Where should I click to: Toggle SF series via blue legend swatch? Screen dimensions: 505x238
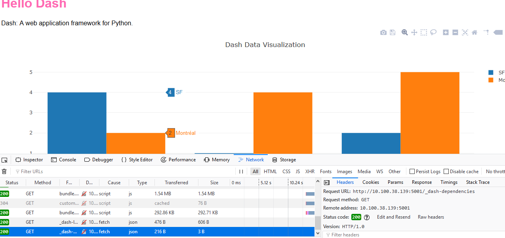[x=491, y=73]
